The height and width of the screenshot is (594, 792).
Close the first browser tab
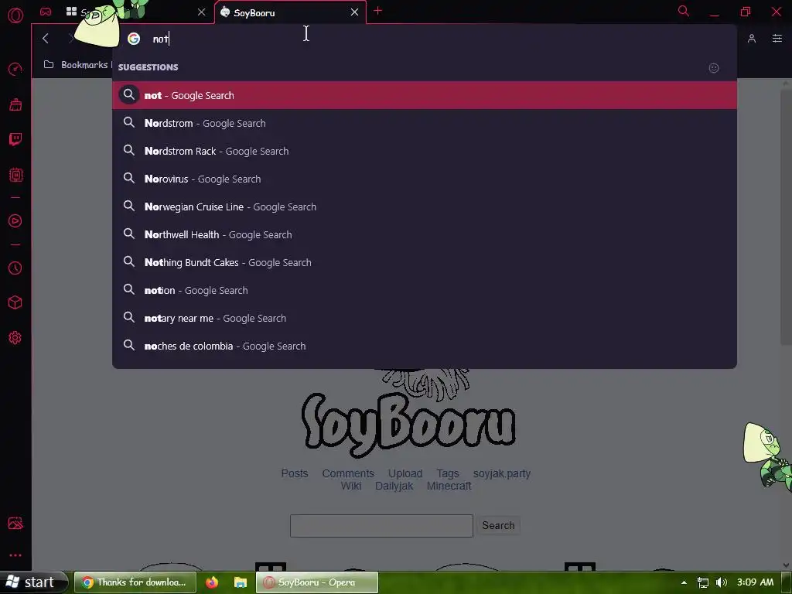click(202, 12)
